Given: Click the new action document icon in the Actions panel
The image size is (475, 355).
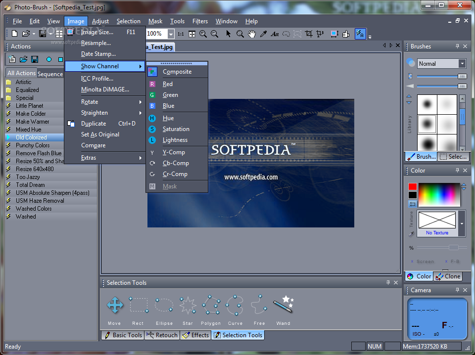Looking at the screenshot, I should [12, 59].
